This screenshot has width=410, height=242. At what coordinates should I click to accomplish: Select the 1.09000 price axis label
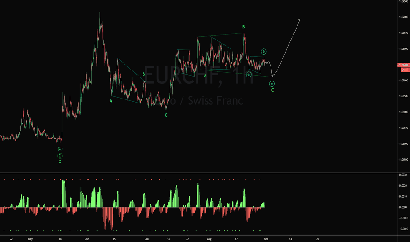tap(404, 17)
